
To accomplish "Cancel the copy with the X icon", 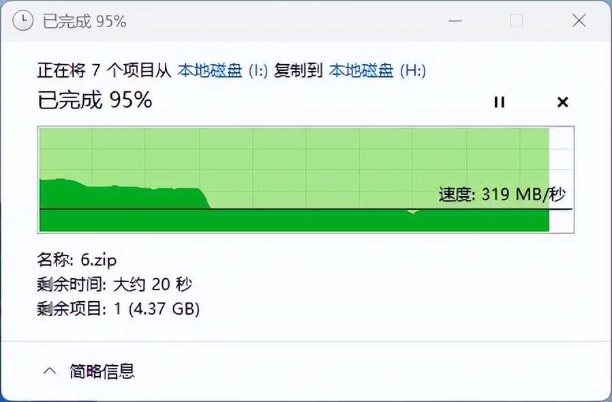I will 562,102.
